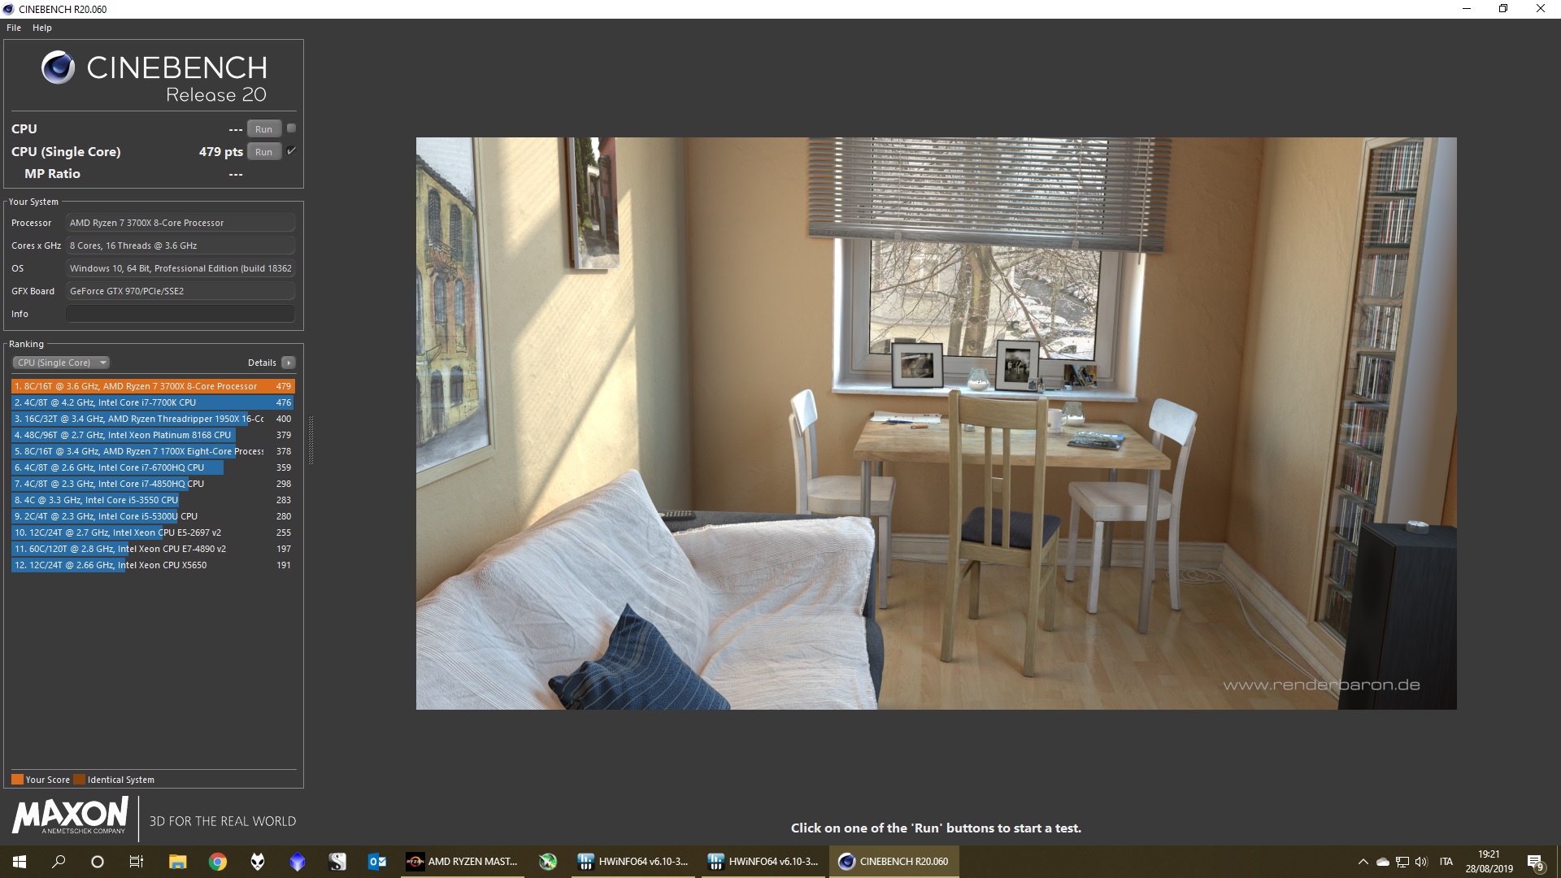Show hidden system tray icons
The width and height of the screenshot is (1561, 878).
pos(1363,862)
